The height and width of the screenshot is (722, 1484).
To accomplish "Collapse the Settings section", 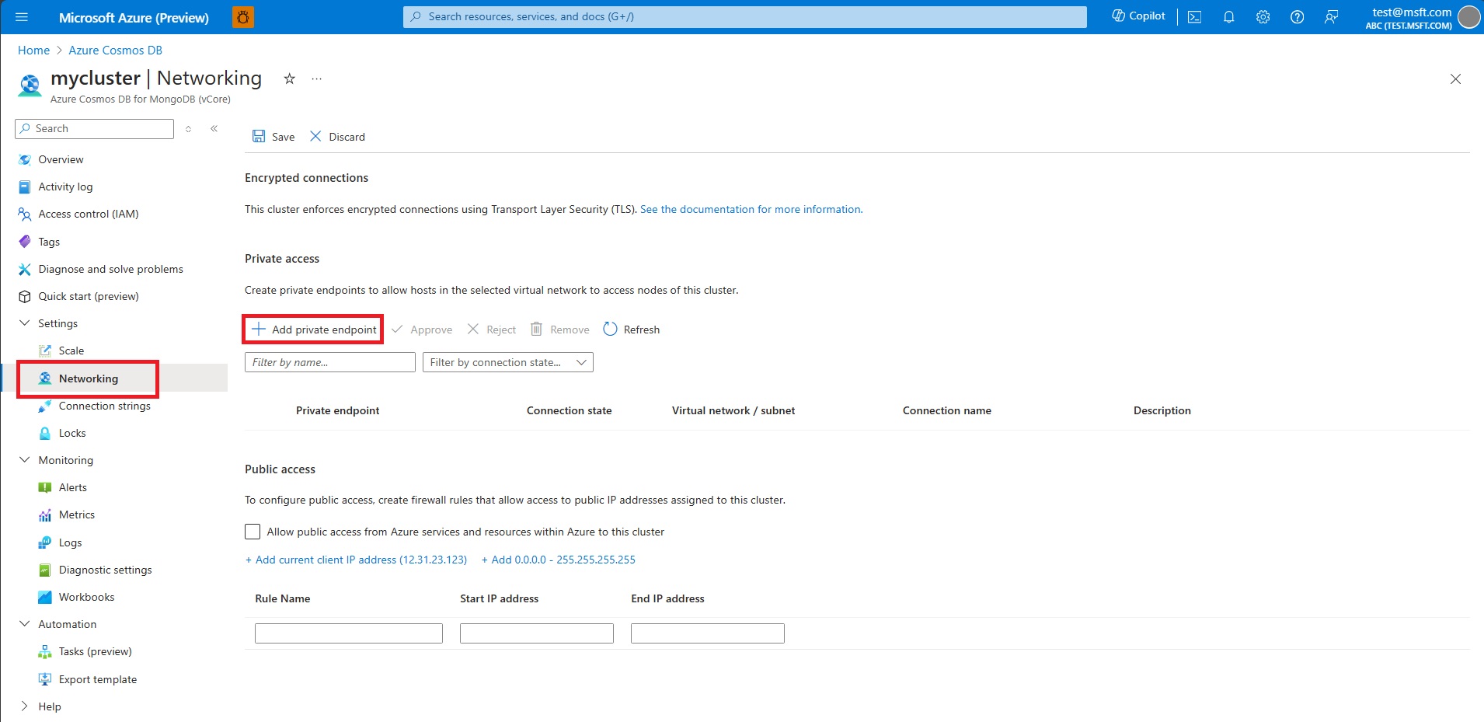I will click(24, 323).
